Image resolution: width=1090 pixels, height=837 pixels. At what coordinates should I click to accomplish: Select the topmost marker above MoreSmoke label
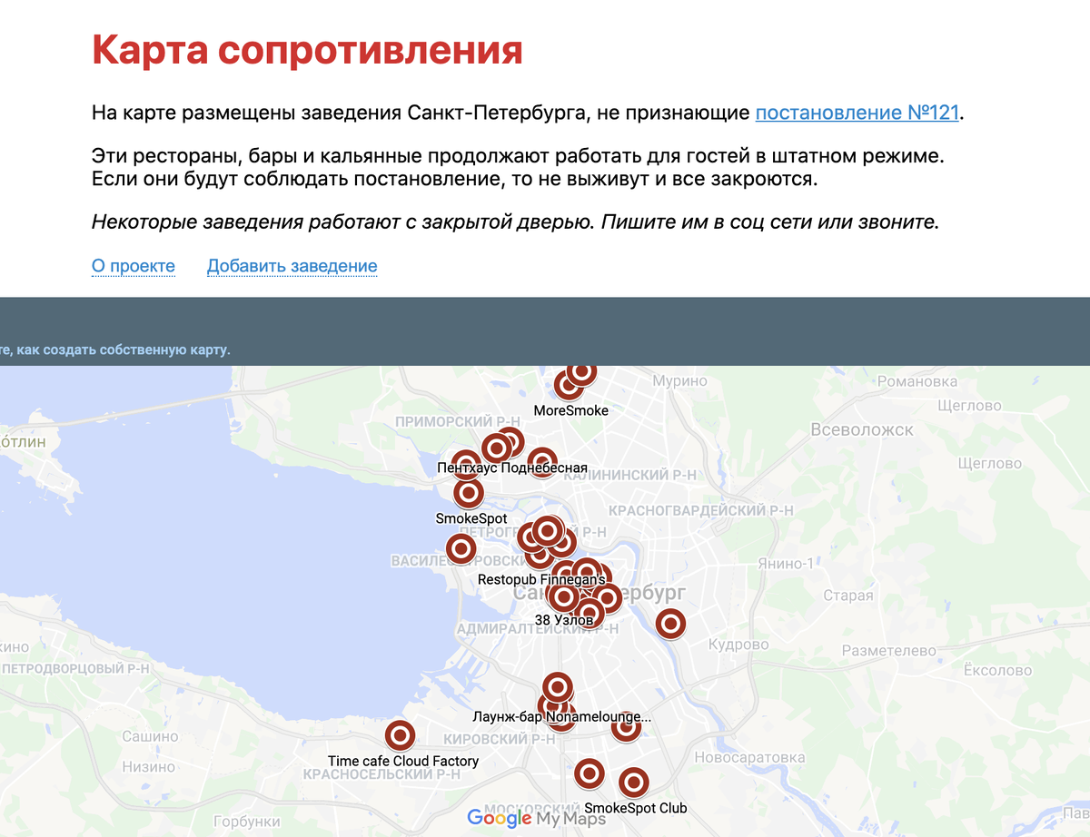click(x=580, y=371)
